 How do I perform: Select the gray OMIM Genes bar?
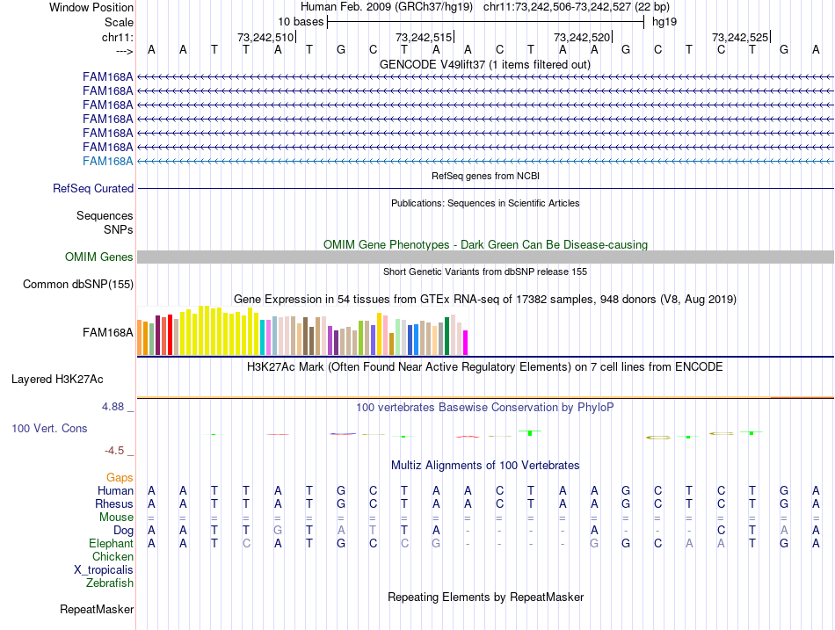(485, 257)
